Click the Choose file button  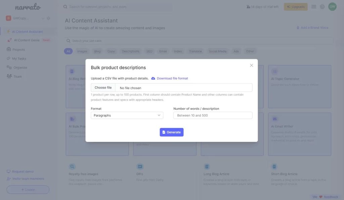[103, 88]
